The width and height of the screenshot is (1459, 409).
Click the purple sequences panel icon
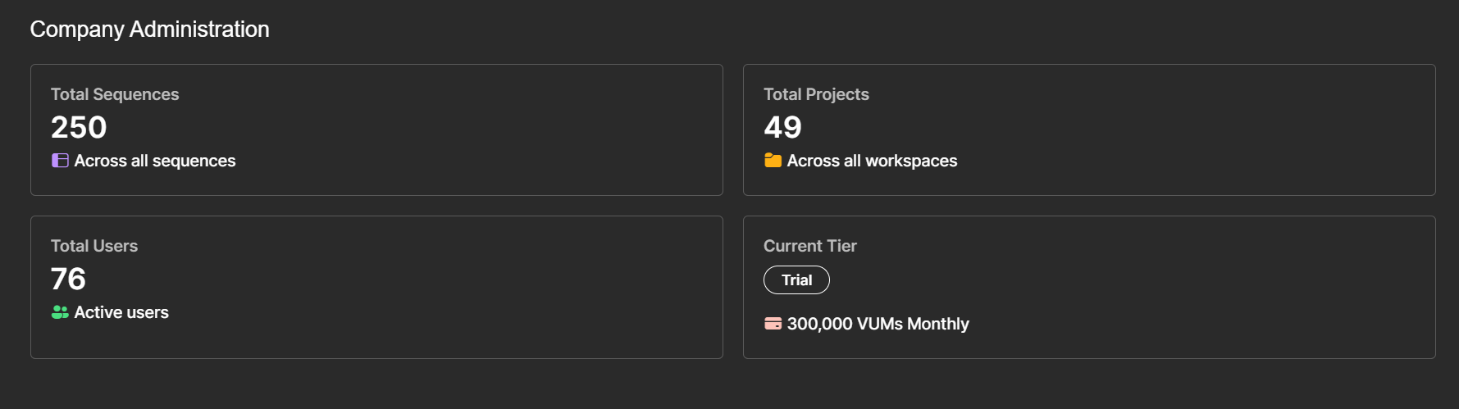click(x=60, y=161)
